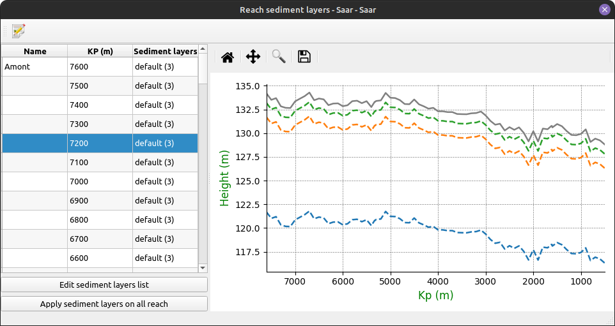Sort by the KP (m) column header
615x326 pixels.
100,51
